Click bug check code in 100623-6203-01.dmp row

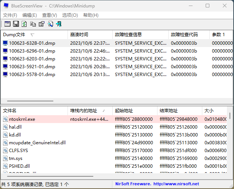point(184,59)
